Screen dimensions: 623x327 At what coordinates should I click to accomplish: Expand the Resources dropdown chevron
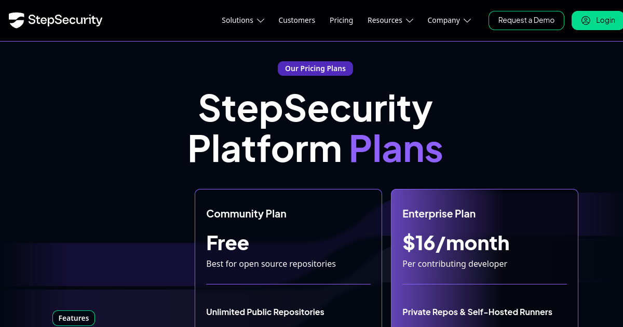[x=410, y=21]
